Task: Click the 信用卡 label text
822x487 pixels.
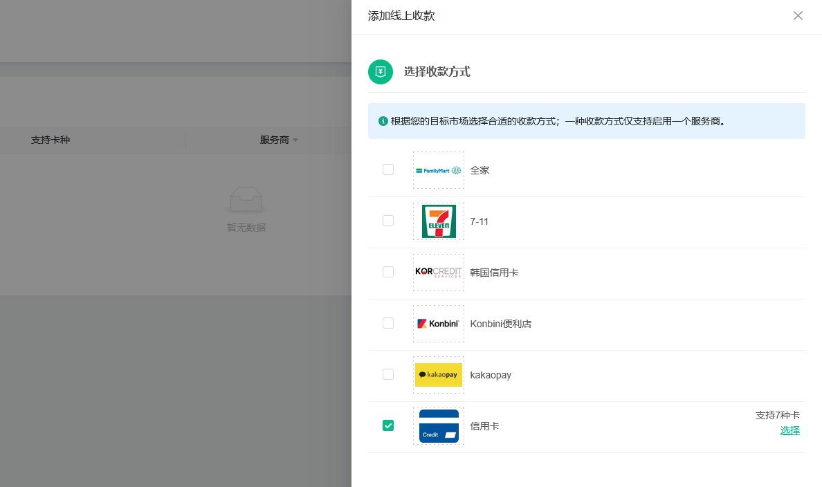Action: click(x=484, y=426)
